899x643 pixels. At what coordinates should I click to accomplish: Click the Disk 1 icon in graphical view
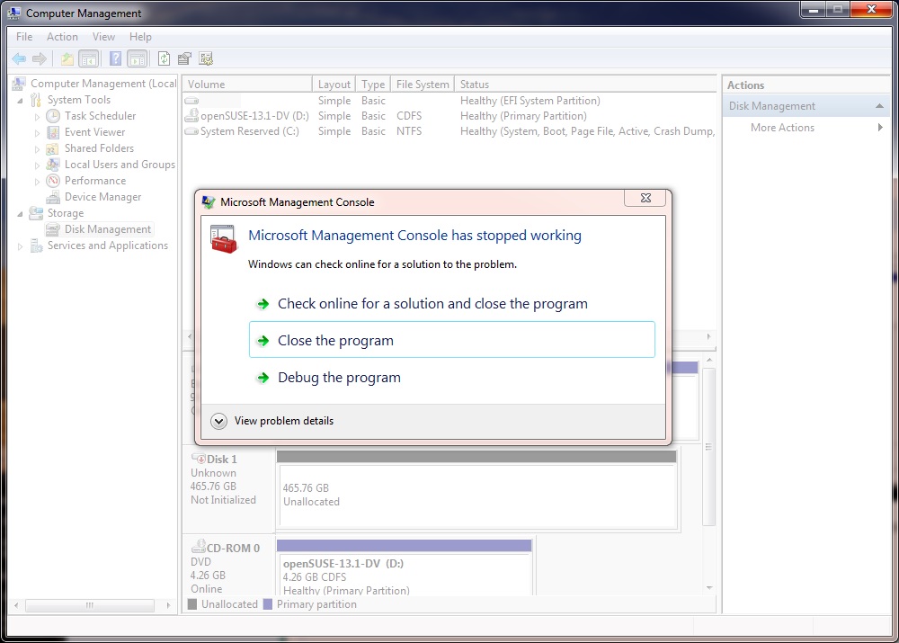pos(199,459)
